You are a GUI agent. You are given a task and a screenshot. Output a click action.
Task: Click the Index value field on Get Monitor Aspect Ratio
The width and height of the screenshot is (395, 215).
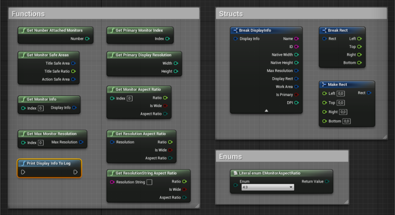(129, 98)
